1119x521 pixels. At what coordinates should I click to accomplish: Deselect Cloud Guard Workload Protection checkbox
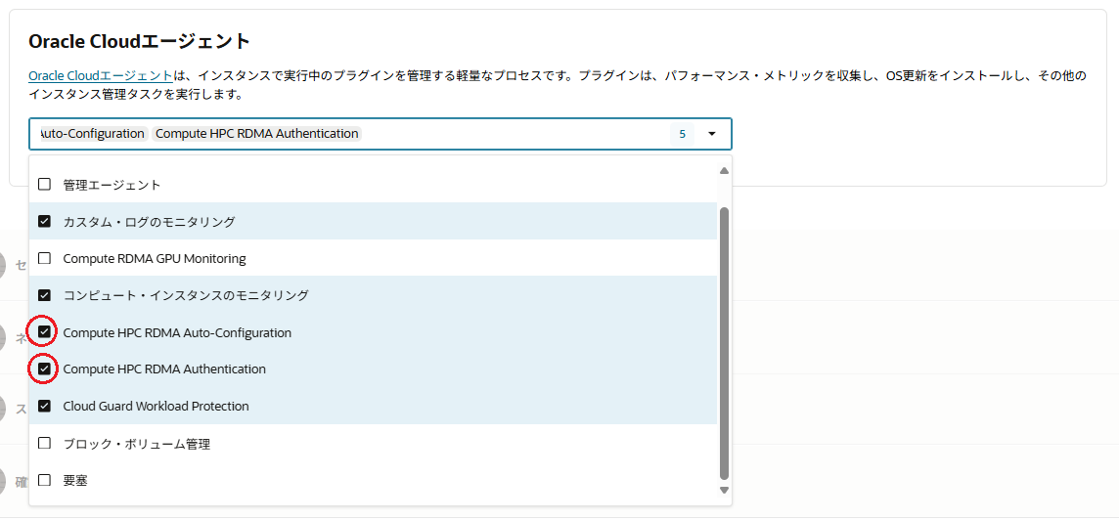44,406
